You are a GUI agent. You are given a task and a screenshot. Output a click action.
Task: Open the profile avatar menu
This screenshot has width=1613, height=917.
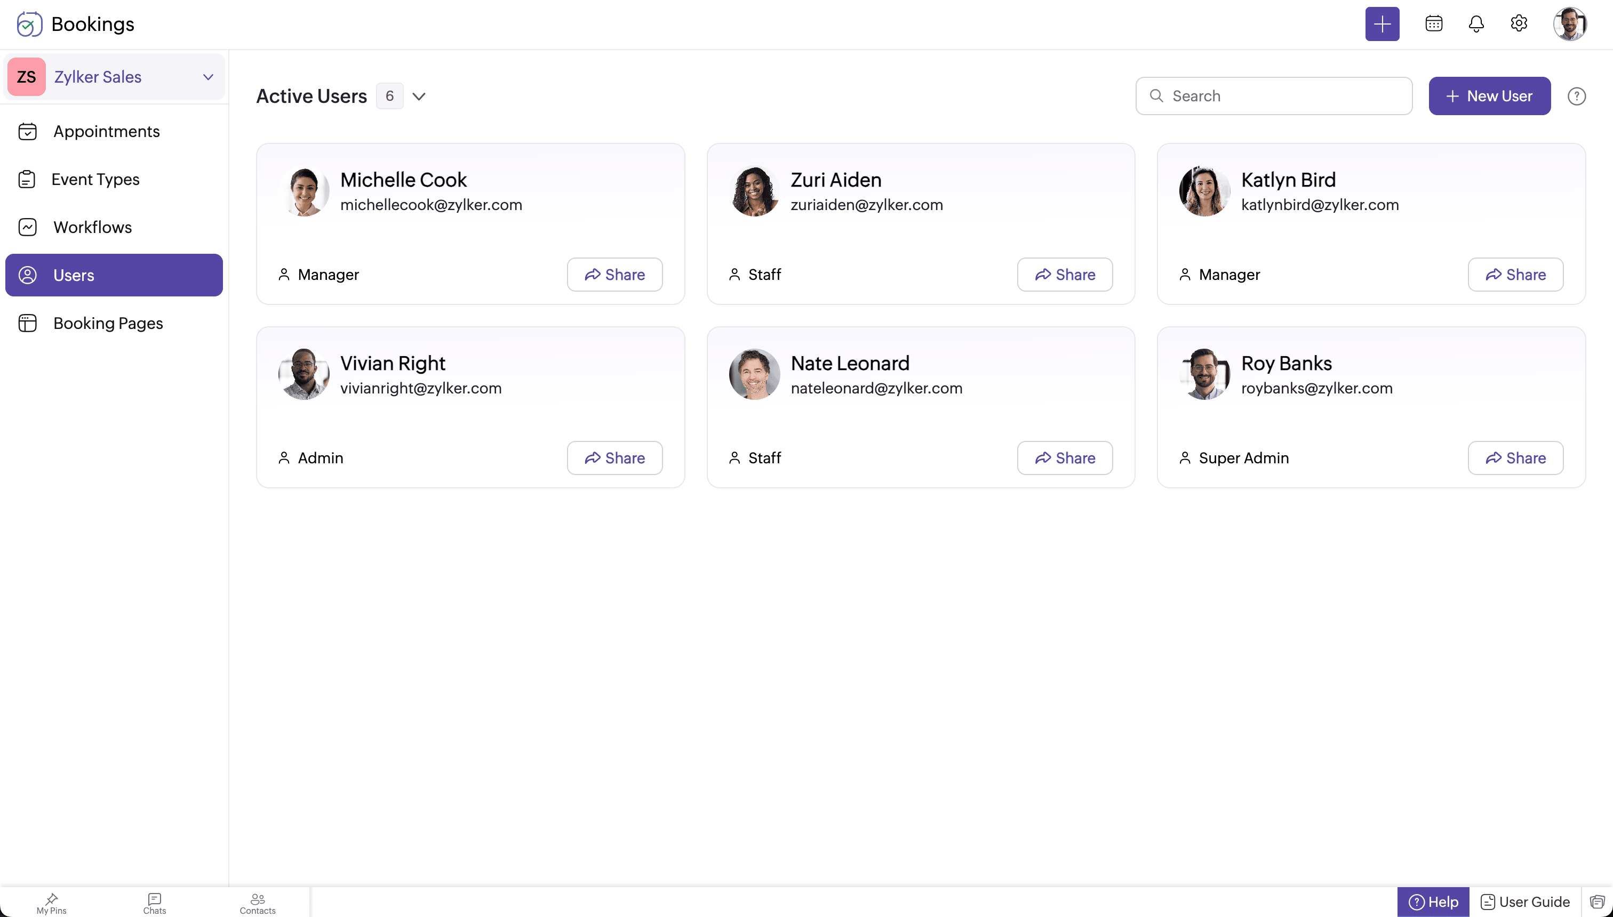[x=1569, y=24]
